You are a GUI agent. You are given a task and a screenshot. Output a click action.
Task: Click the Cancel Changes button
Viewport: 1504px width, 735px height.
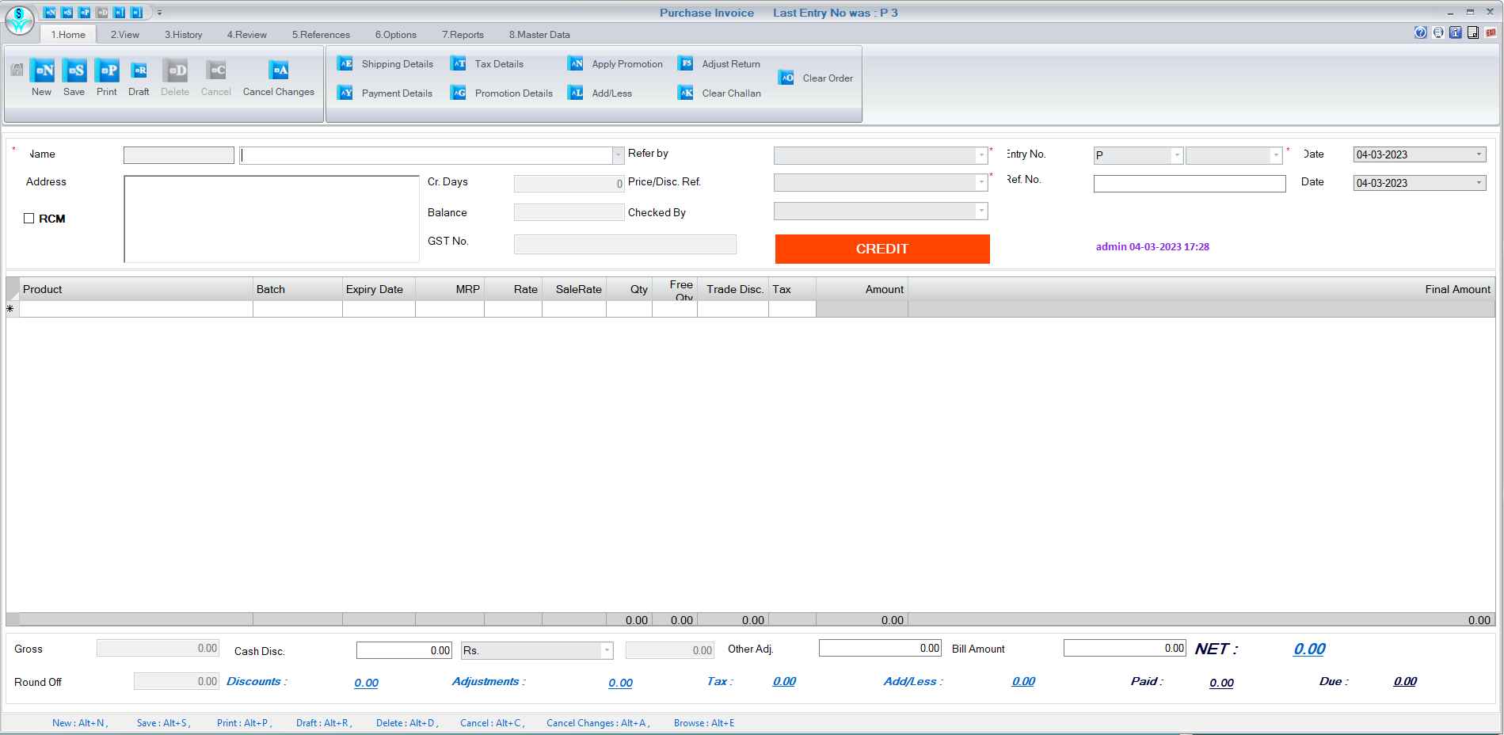278,77
